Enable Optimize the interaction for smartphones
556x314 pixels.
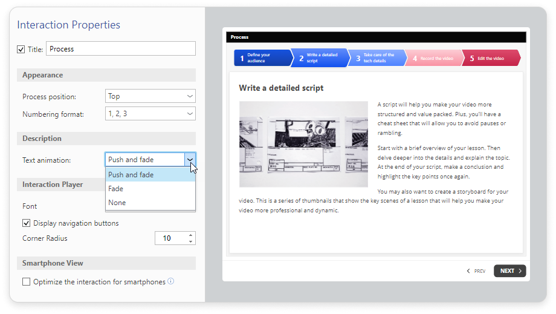point(26,282)
